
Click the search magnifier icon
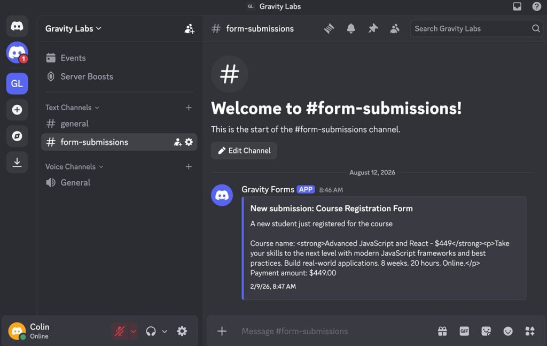(536, 29)
